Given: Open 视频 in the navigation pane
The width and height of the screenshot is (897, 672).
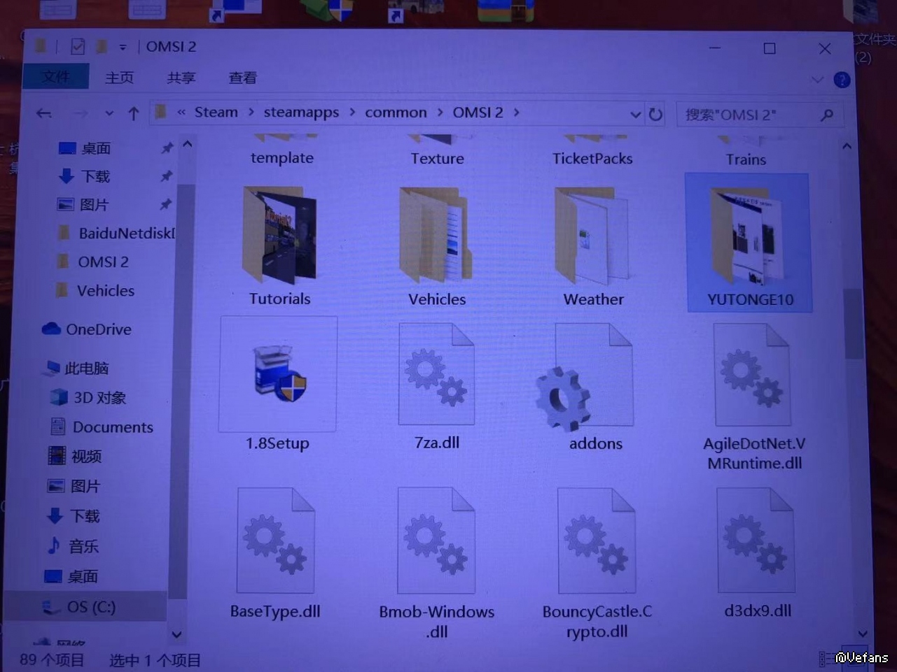Looking at the screenshot, I should (75, 457).
